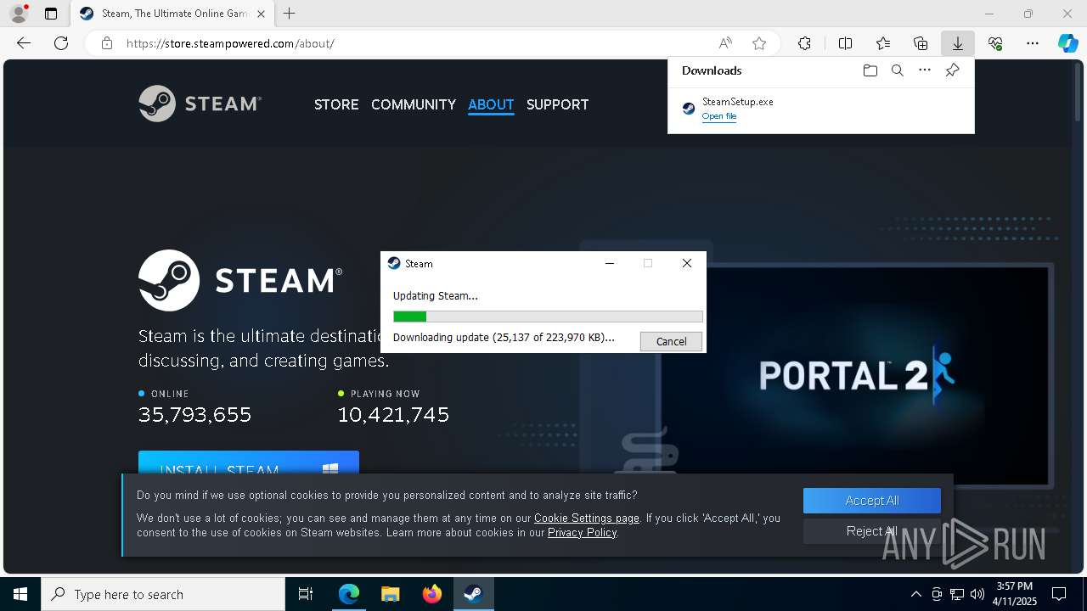The height and width of the screenshot is (611, 1087).
Task: Pin the Downloads panel
Action: (952, 70)
